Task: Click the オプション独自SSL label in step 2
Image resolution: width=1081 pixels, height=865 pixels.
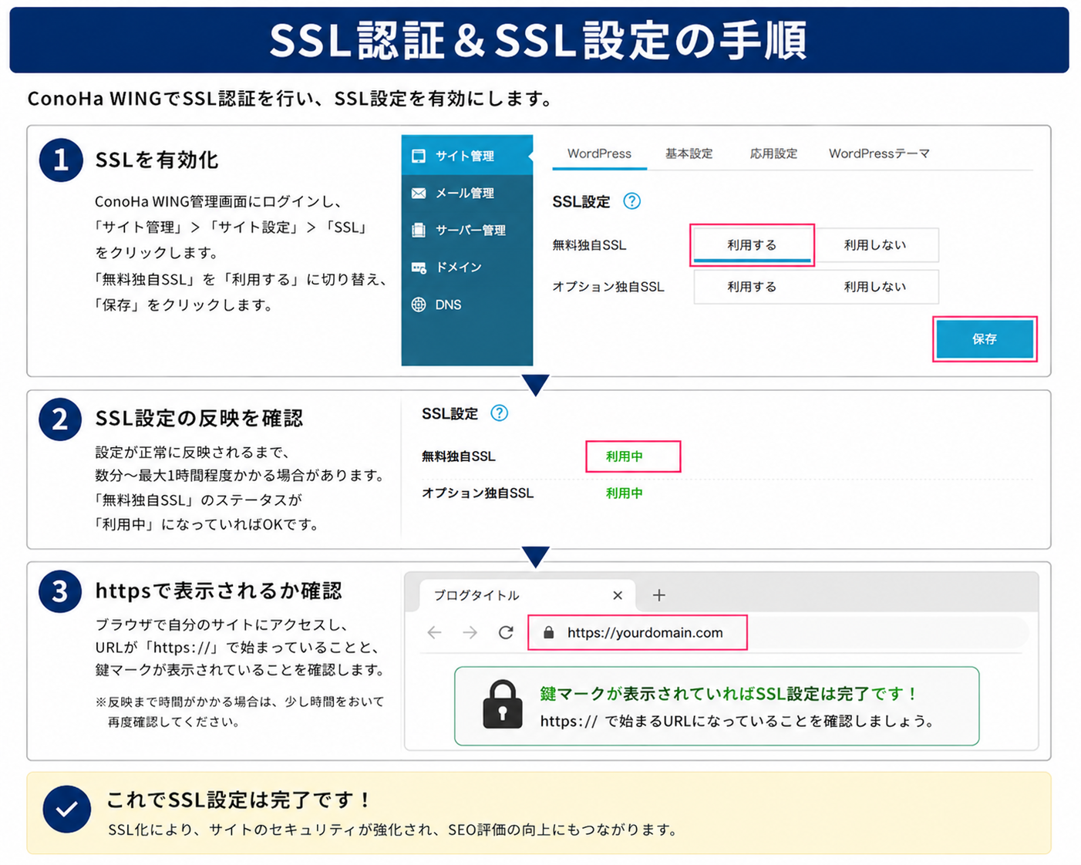Action: [x=477, y=493]
